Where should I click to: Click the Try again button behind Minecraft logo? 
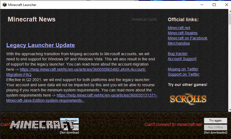69,120
